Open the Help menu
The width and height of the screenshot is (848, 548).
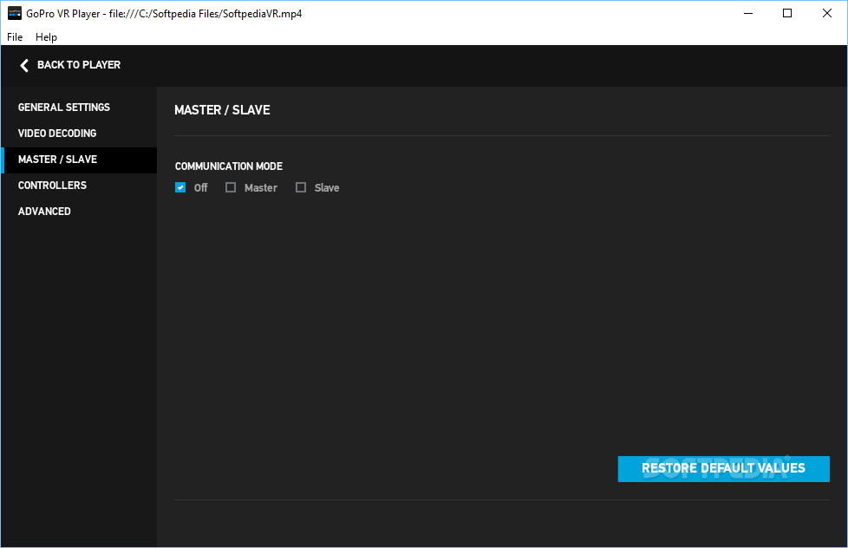[46, 37]
